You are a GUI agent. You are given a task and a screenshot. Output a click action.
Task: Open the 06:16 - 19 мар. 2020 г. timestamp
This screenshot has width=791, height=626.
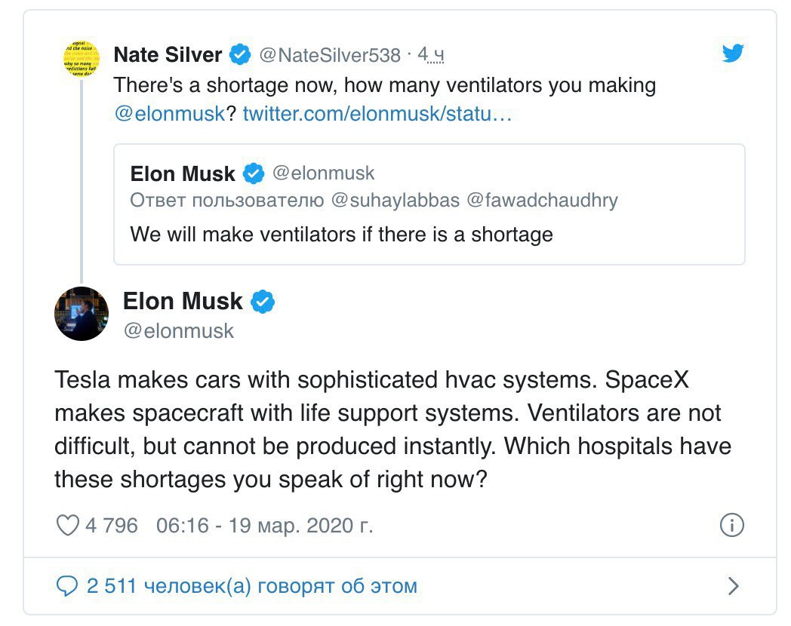coord(264,526)
